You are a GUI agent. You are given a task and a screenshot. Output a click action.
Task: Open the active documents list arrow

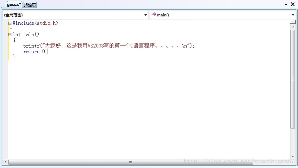pos(286,4)
